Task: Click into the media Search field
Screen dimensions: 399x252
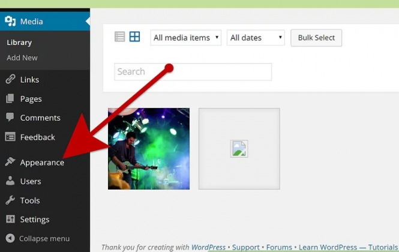Action: point(193,72)
